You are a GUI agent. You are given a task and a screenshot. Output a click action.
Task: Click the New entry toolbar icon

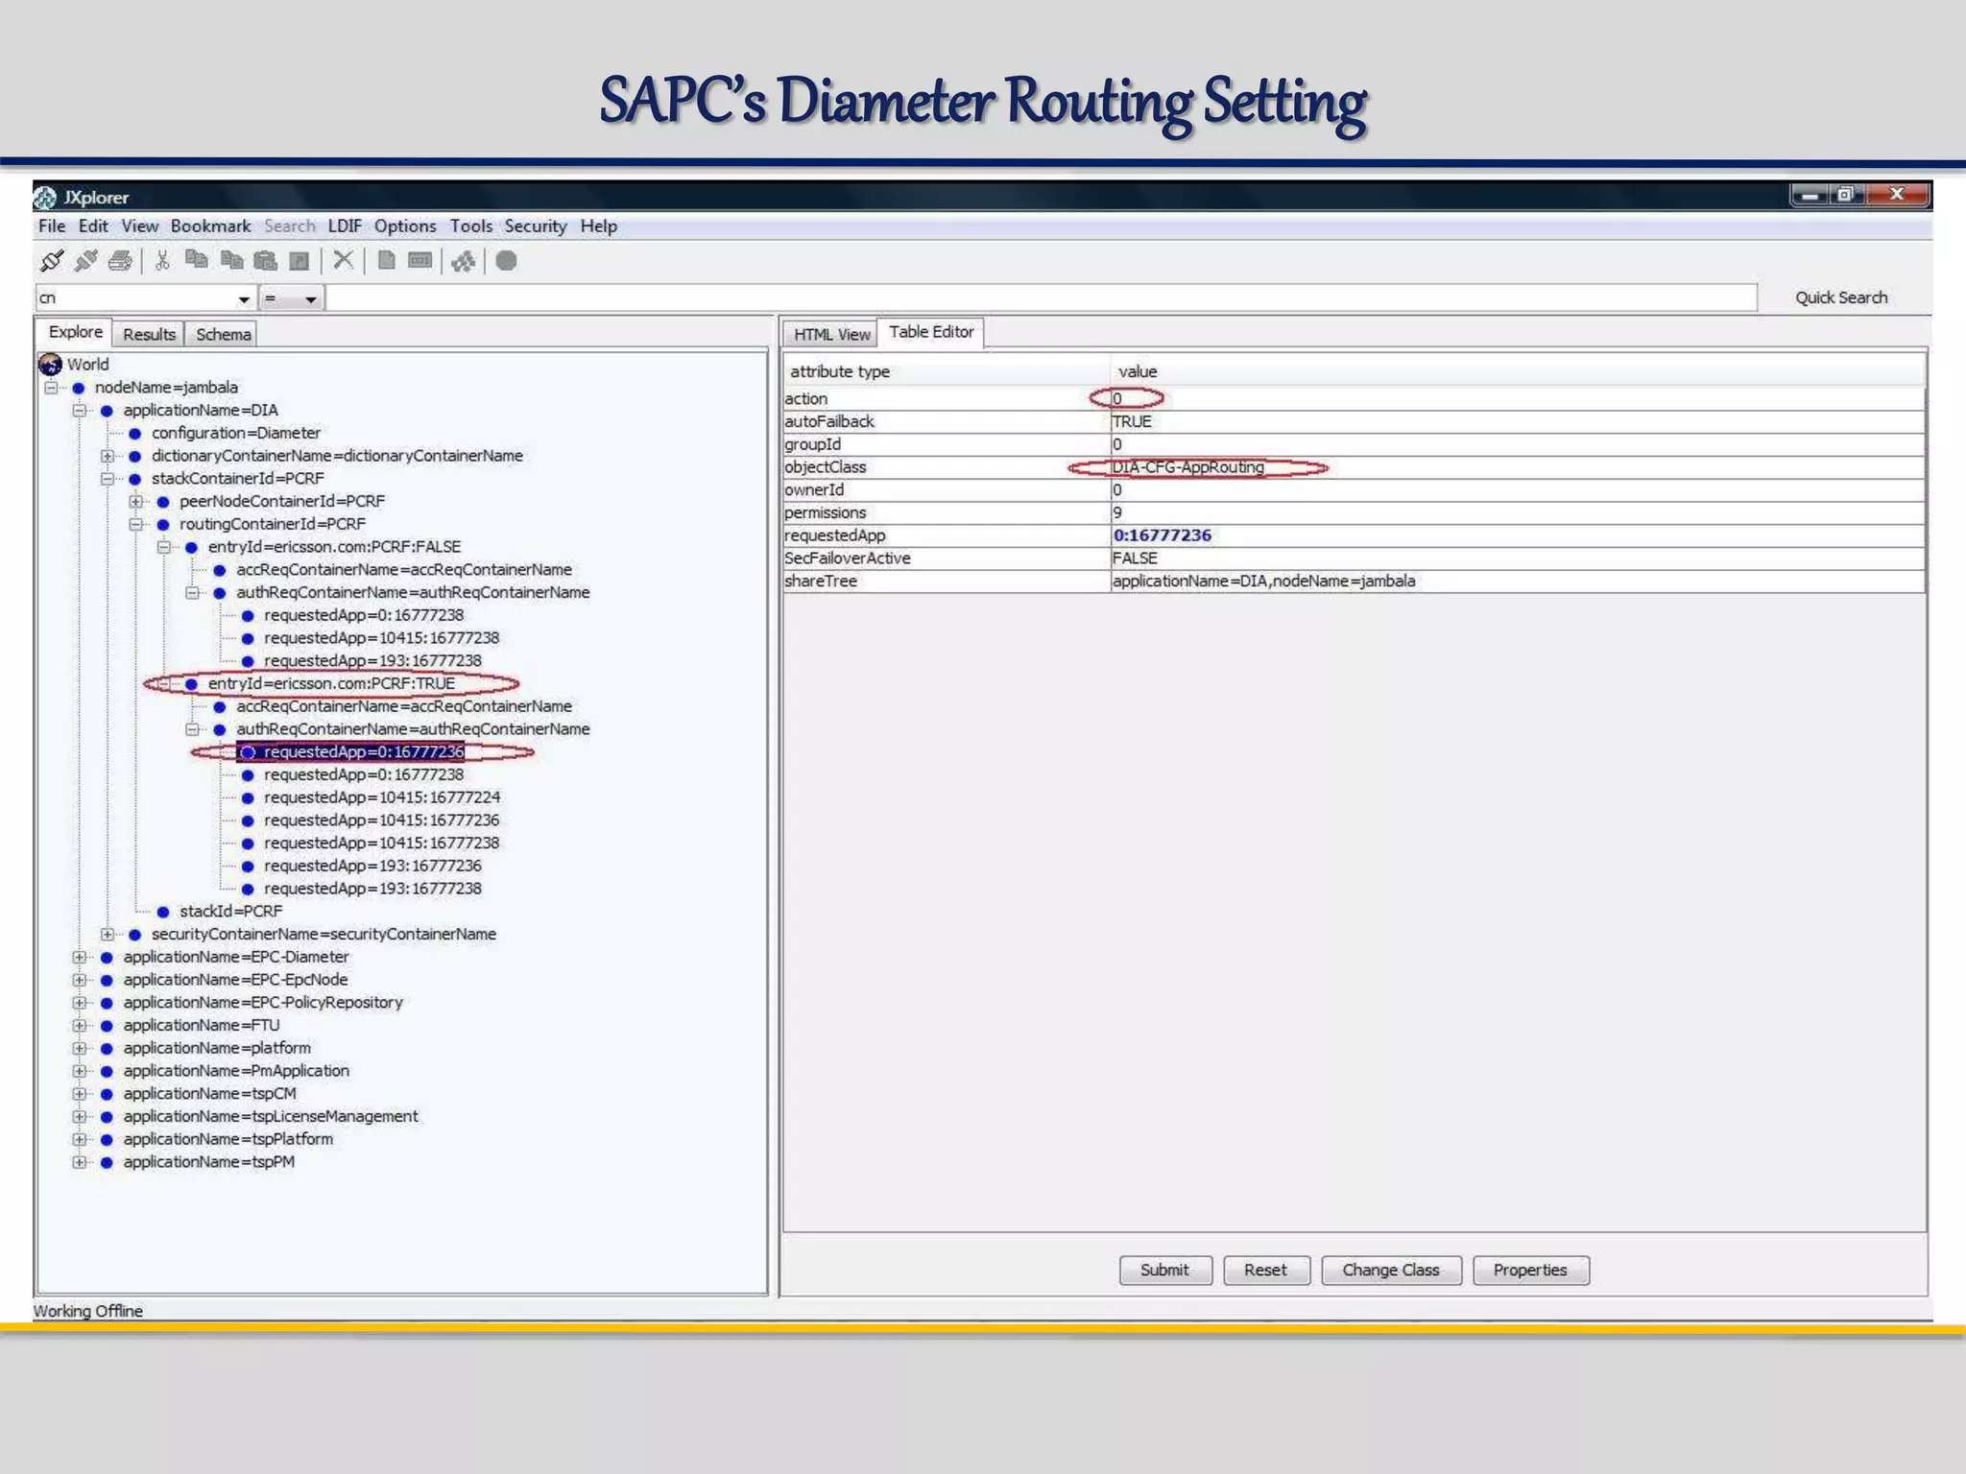[x=386, y=260]
